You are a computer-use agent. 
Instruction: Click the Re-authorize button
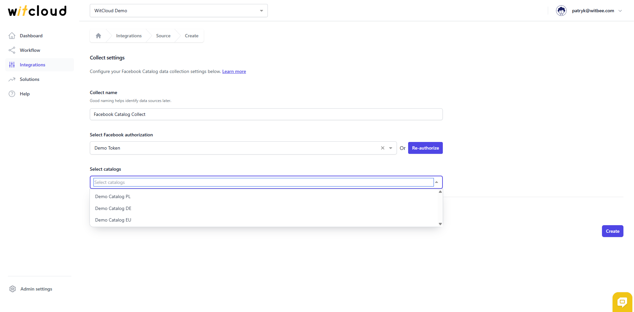[425, 148]
